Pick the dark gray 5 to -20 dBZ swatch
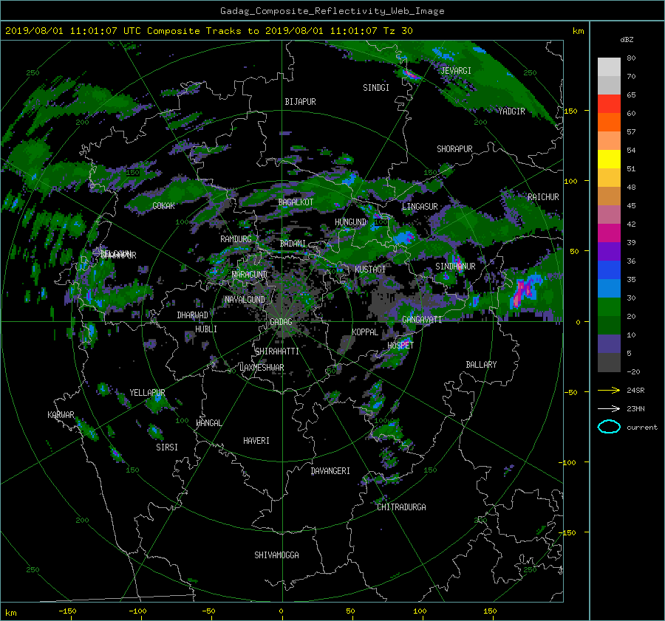This screenshot has width=665, height=621. point(609,363)
